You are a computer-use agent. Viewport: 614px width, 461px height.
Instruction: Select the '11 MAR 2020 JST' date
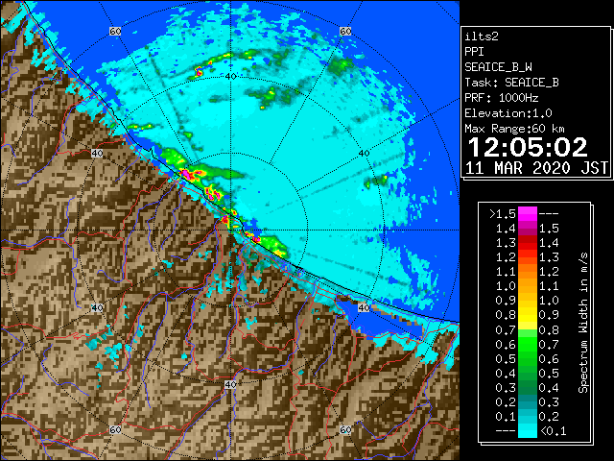click(x=536, y=168)
